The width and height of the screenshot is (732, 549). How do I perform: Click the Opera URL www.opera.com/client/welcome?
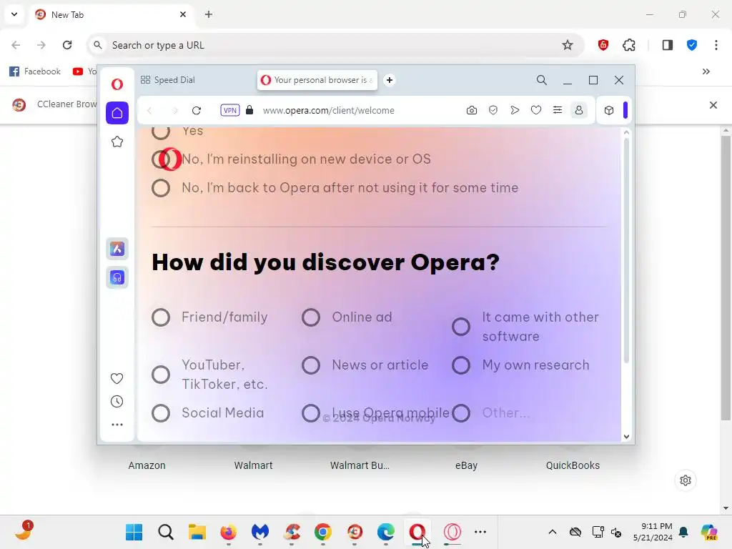(x=329, y=111)
